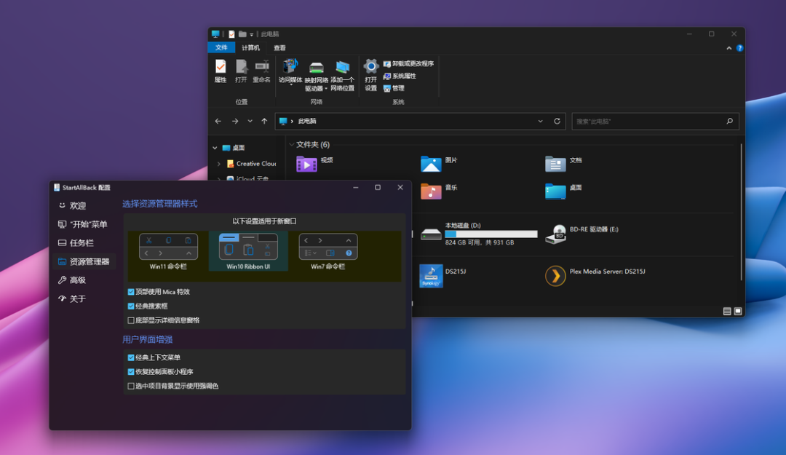Viewport: 786px width, 455px height.
Task: Open the quick access toolbar customize dropdown
Action: coord(252,35)
